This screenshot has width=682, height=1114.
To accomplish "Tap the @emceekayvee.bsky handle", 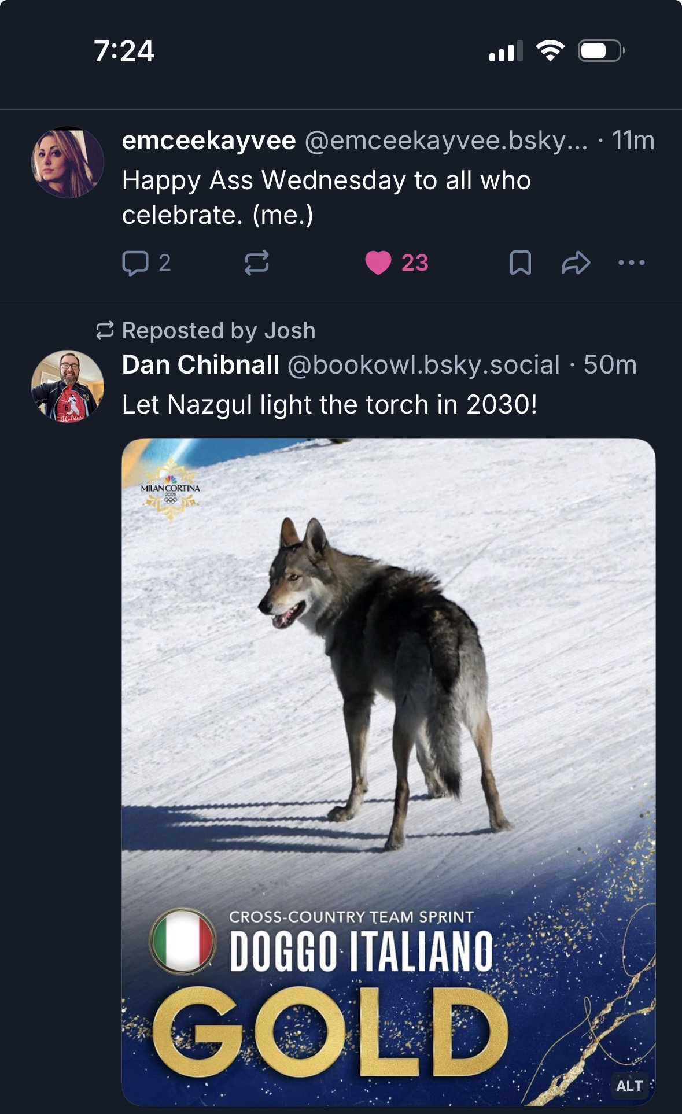I will 445,141.
